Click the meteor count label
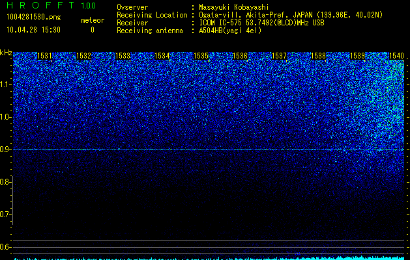410x260 pixels. (93, 20)
